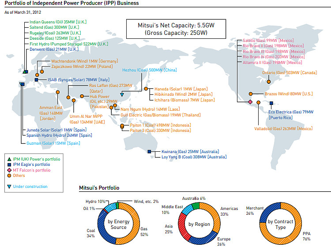331x247 pixels.
Task: Click 'Rugeley (Coal) 263MW [U.K.]' label
Action: click(55, 33)
